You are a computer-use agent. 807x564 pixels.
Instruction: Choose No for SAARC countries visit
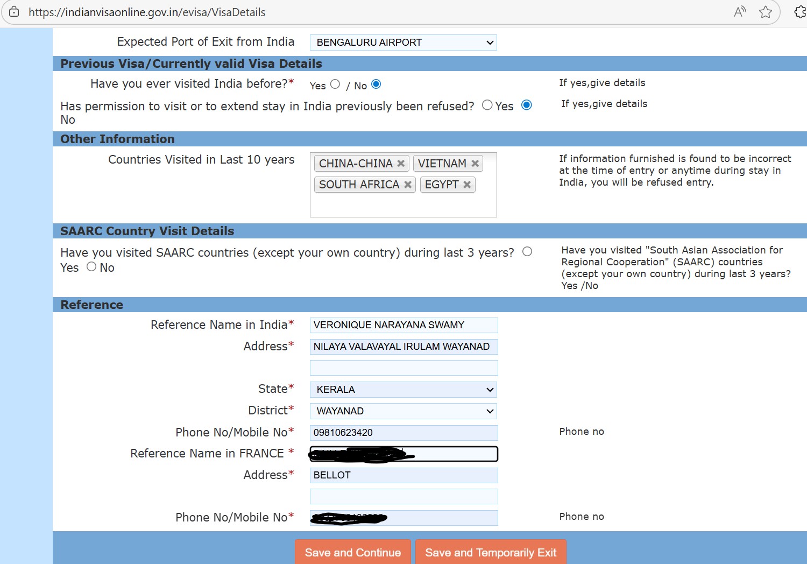point(91,266)
